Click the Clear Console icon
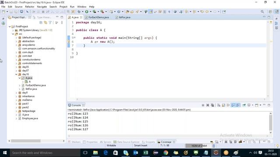The width and height of the screenshot is (280, 157). (x=219, y=105)
